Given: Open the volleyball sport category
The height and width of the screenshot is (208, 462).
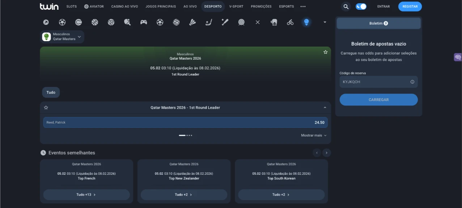Looking at the screenshot, I should [111, 22].
